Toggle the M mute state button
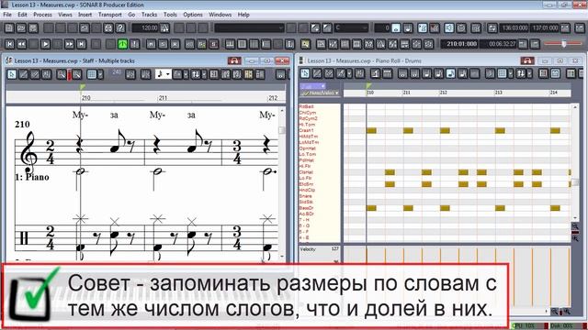Image resolution: width=588 pixels, height=330 pixels. click(151, 44)
